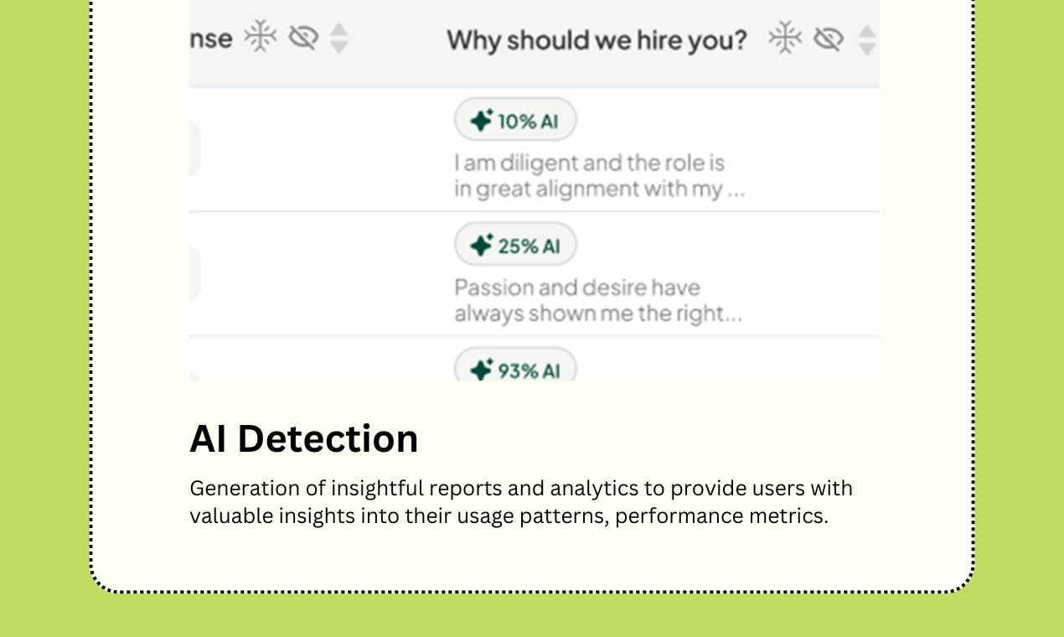Click the 'AI Detection' heading
This screenshot has width=1064, height=637.
coord(303,439)
